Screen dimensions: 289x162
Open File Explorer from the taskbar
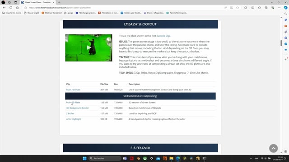pos(172,158)
